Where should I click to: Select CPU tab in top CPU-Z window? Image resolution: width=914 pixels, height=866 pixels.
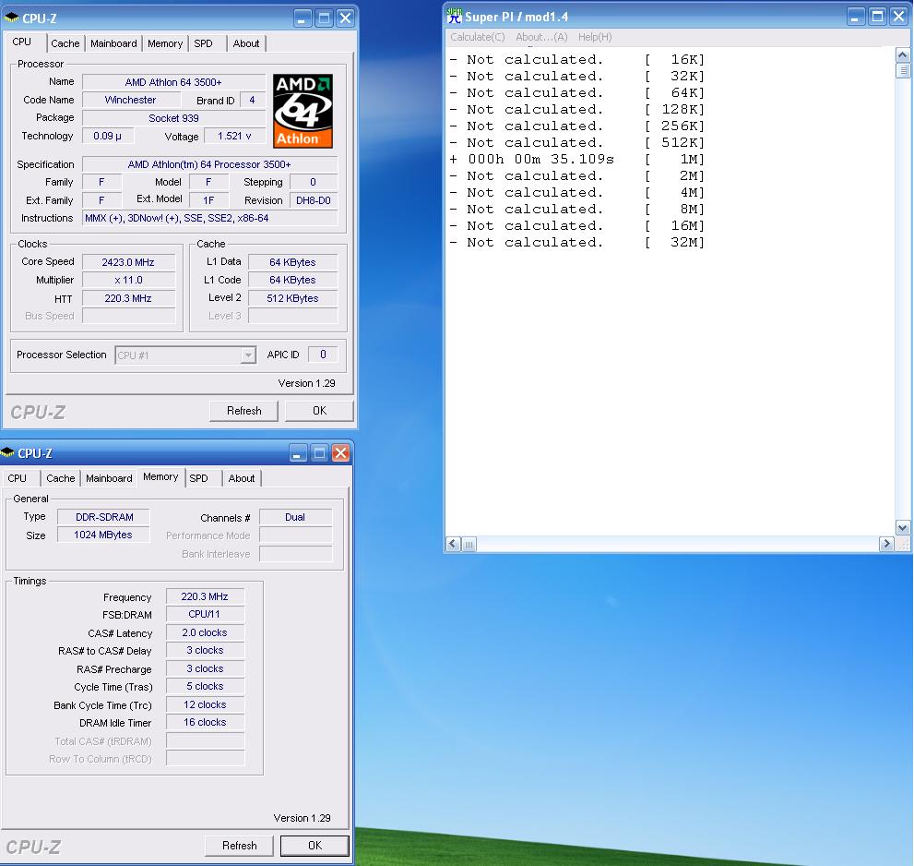pyautogui.click(x=21, y=42)
